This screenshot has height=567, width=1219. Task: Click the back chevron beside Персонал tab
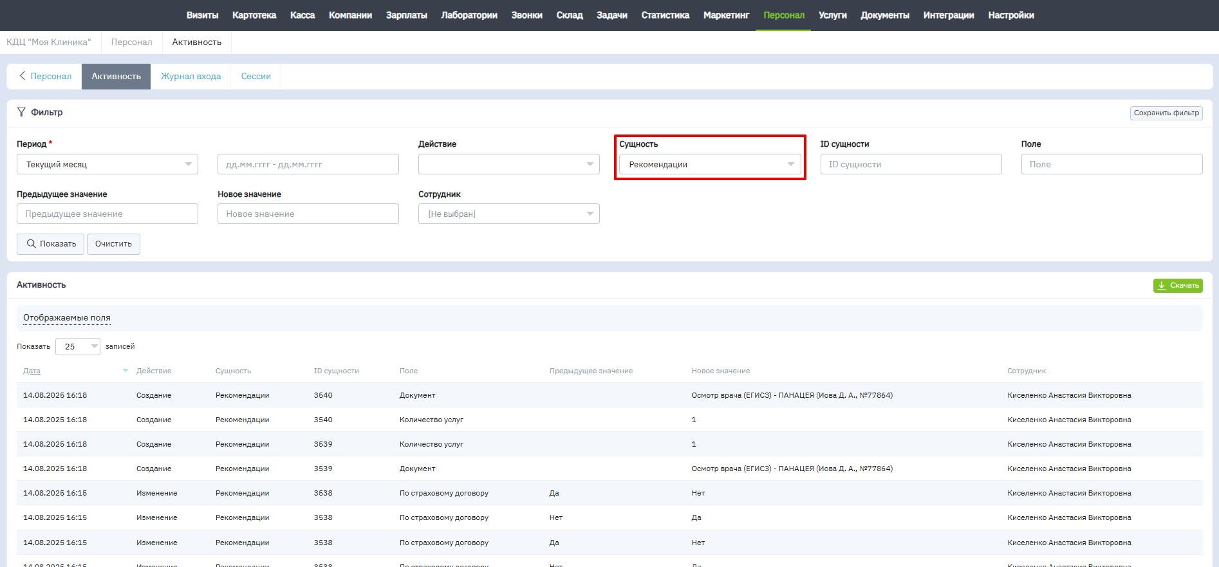click(x=23, y=76)
